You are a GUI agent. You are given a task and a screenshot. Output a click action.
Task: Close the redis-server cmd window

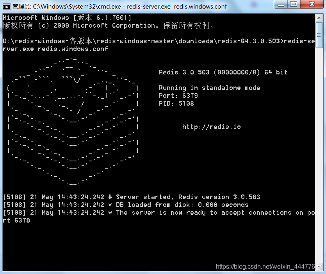click(312, 4)
